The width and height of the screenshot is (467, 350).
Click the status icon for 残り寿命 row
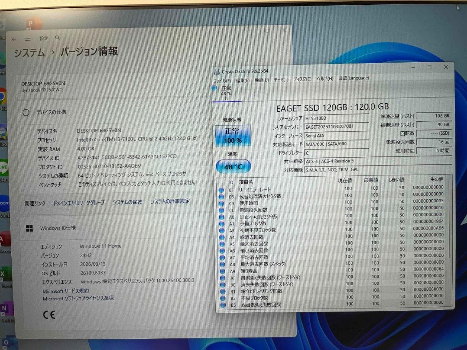(x=223, y=271)
